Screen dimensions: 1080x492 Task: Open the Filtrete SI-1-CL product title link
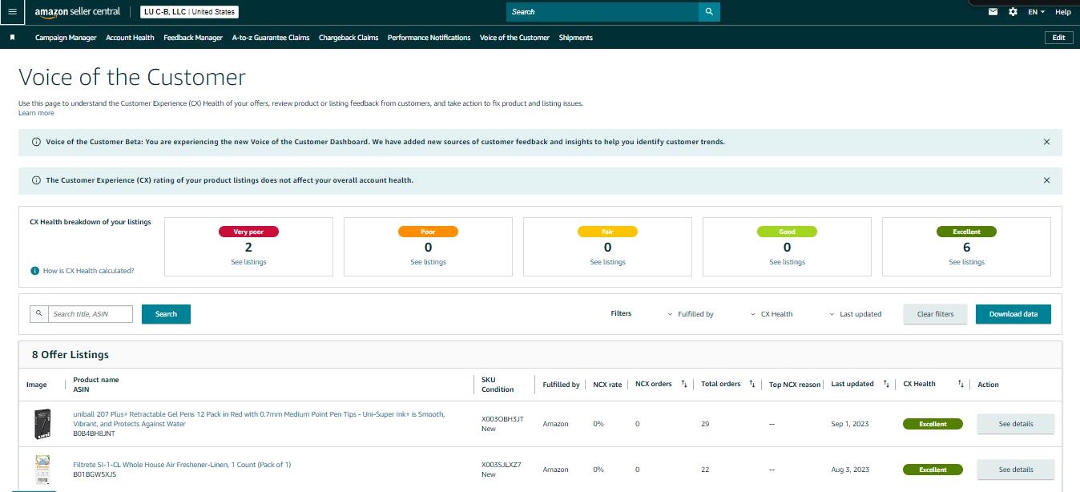pyautogui.click(x=182, y=465)
